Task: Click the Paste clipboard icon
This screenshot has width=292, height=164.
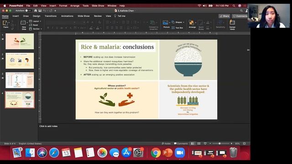Action: tap(5, 23)
